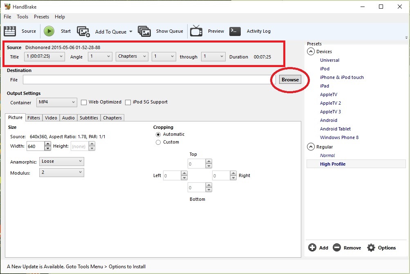Screen dimensions: 410x274
Task: Open the Activity Log terminal icon
Action: pyautogui.click(x=235, y=31)
